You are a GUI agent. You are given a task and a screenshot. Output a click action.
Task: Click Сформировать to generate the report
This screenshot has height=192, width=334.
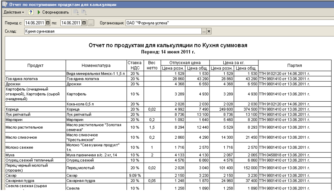point(53,12)
